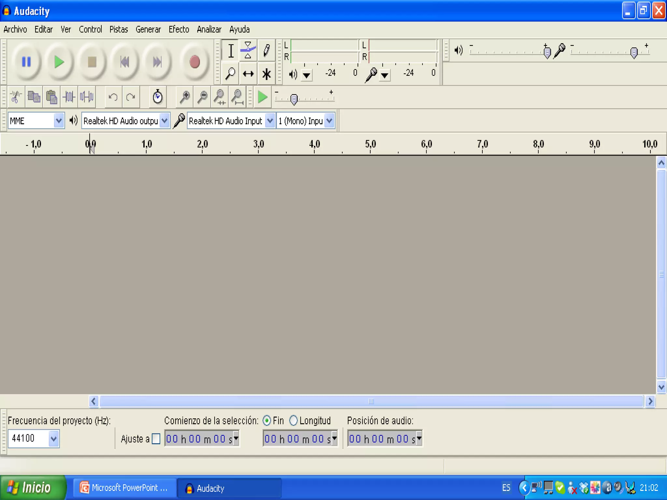Open the Efecto menu
This screenshot has height=500, width=667.
(178, 29)
